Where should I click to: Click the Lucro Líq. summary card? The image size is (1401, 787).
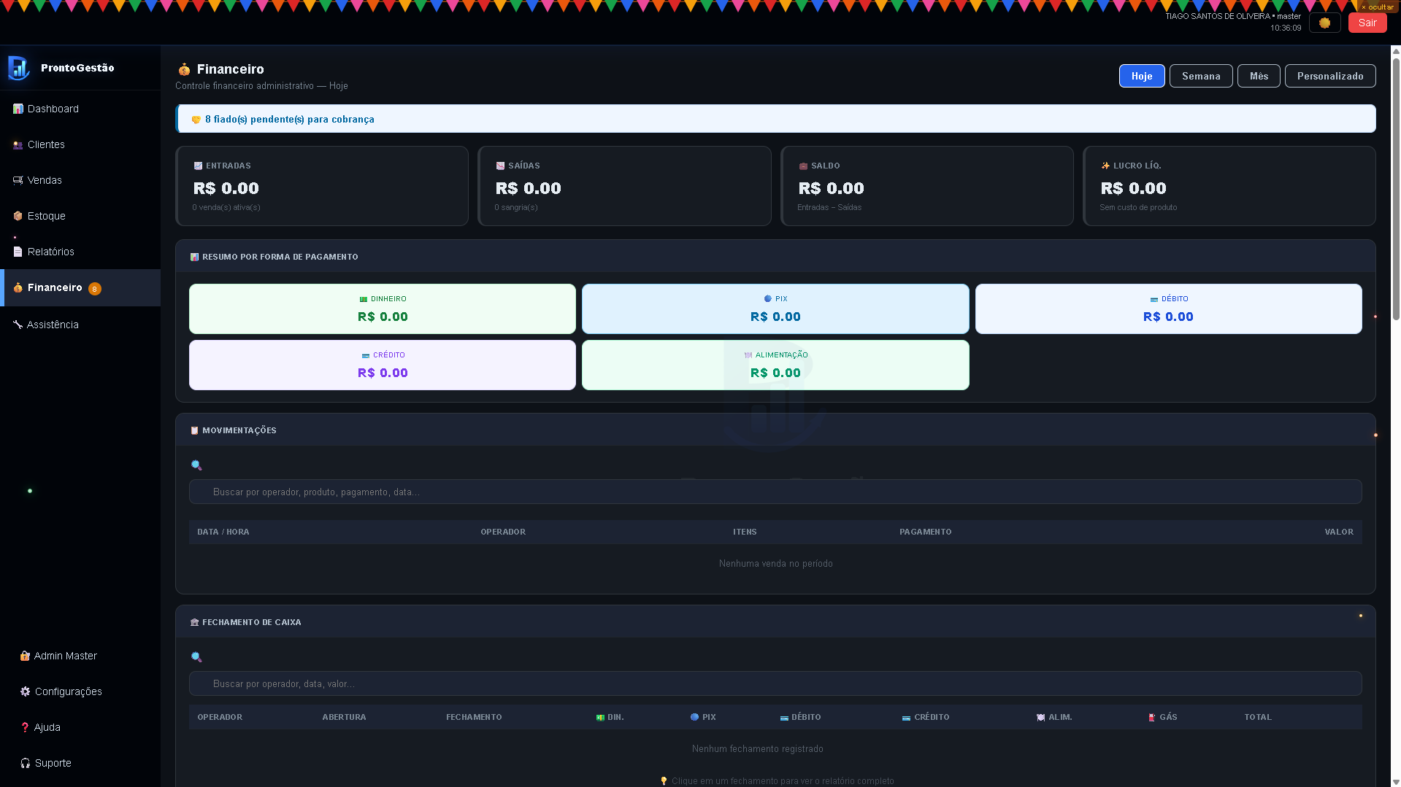[1229, 186]
